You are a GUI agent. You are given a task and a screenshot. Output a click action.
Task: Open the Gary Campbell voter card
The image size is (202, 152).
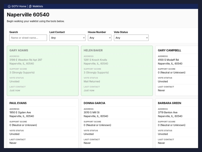pos(177,71)
